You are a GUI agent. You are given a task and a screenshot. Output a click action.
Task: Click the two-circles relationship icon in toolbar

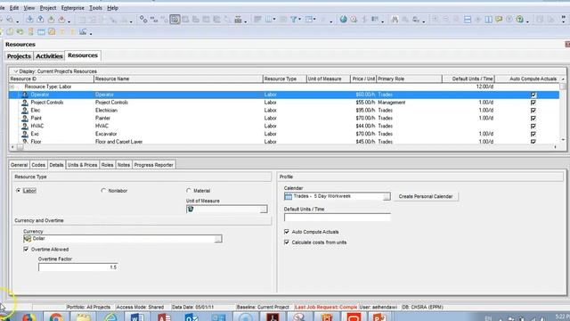(x=143, y=20)
